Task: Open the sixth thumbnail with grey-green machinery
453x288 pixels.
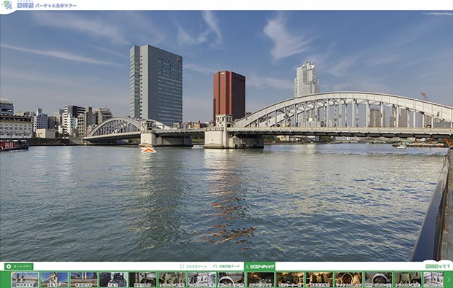Action: [x=172, y=280]
